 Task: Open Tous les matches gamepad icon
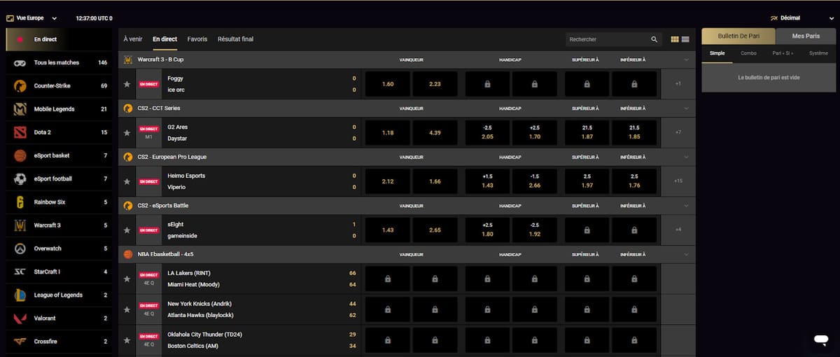coord(20,63)
